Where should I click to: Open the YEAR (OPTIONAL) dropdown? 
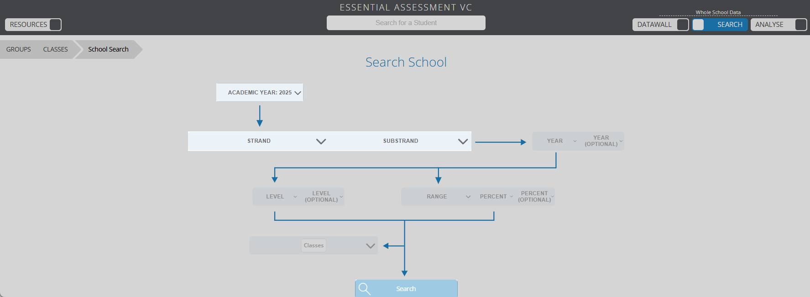(x=602, y=141)
